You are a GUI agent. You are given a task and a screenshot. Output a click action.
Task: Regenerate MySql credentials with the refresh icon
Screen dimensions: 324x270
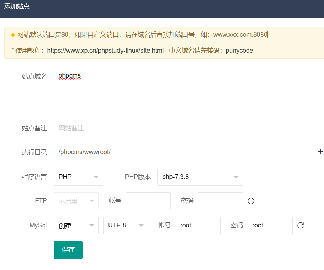click(x=301, y=225)
